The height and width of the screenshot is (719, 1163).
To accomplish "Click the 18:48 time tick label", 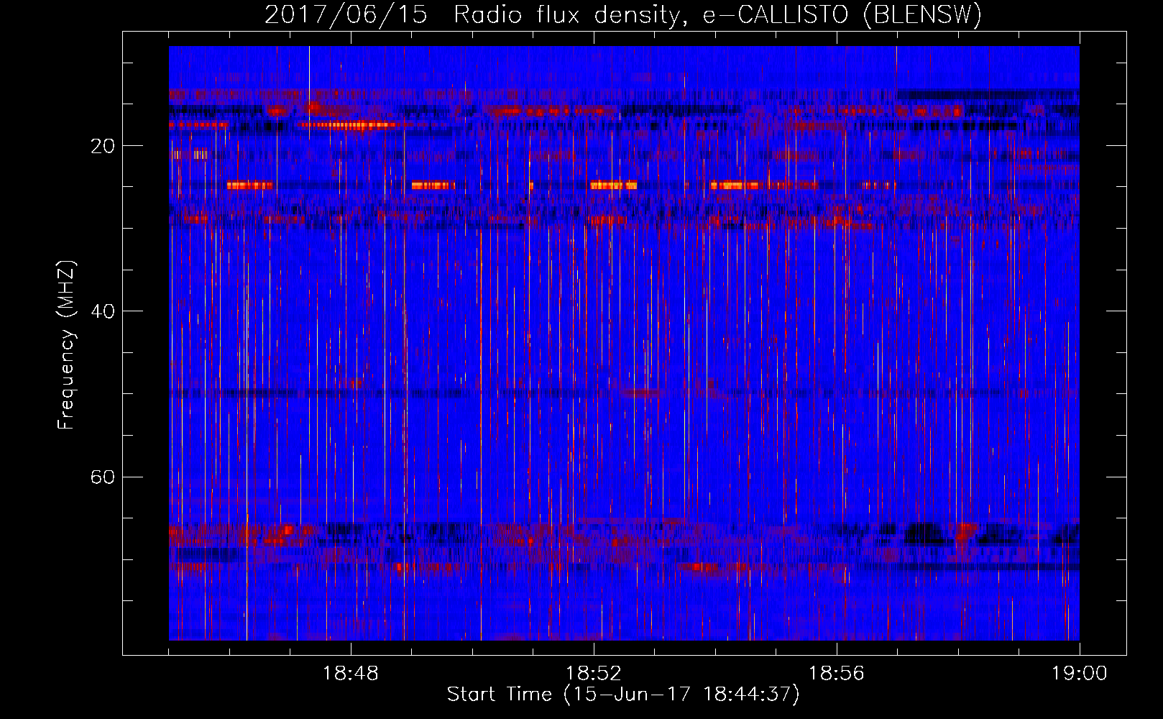I will [351, 674].
